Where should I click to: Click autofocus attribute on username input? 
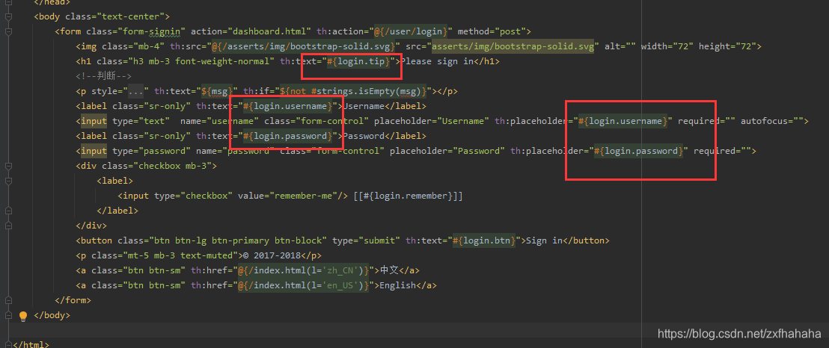(x=772, y=121)
